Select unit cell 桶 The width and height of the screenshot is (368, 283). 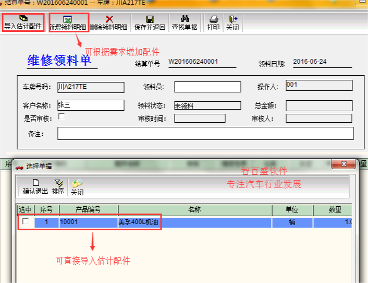[292, 222]
